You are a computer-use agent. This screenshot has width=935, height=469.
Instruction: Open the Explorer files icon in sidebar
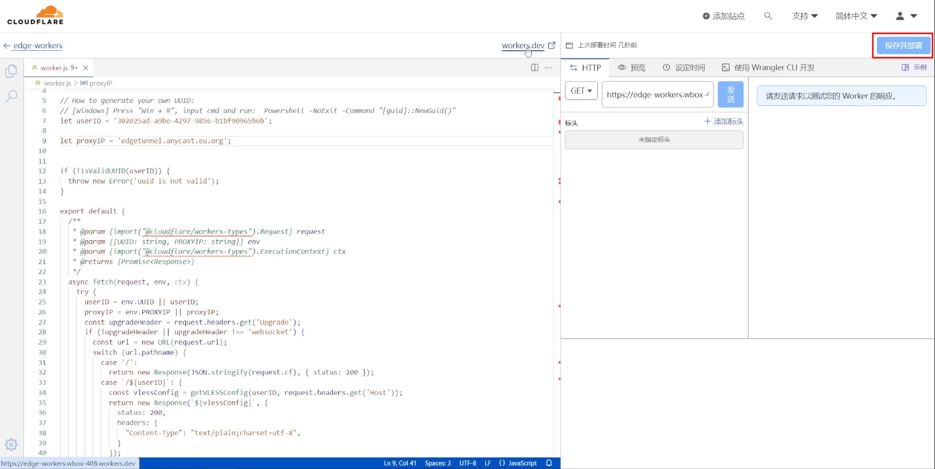point(11,71)
